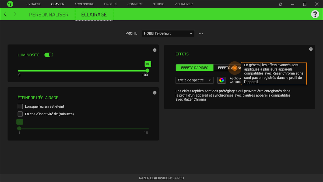
Task: Minimize the Synapse window
Action: [293, 4]
